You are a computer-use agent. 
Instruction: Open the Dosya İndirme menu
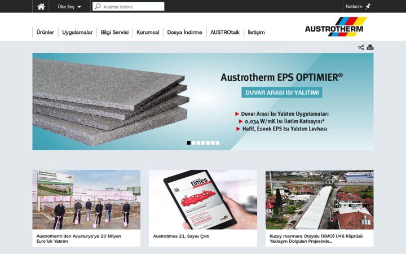tap(184, 32)
